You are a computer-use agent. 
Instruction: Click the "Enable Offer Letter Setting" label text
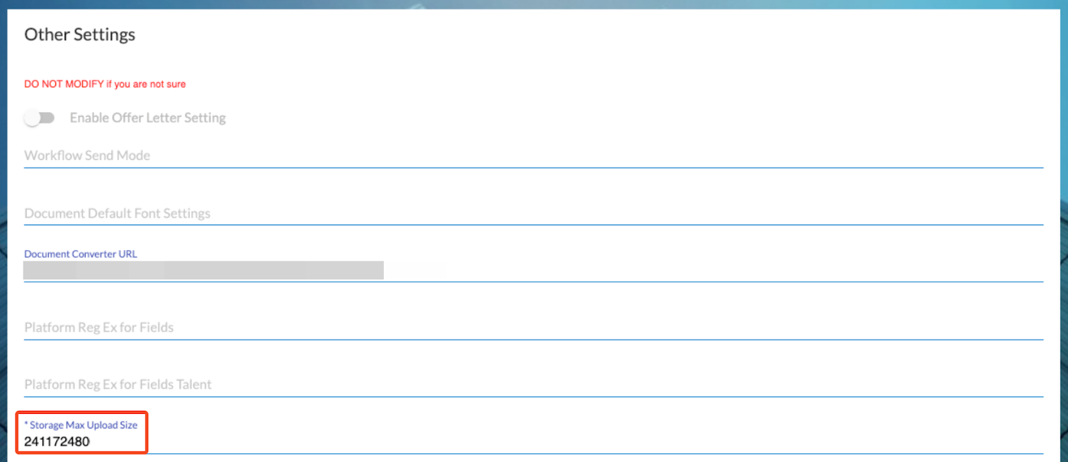pos(148,118)
